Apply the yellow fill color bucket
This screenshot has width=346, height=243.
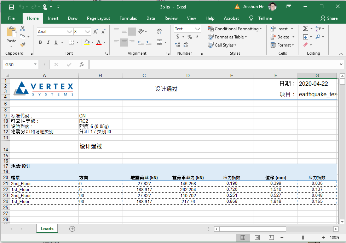[87, 42]
